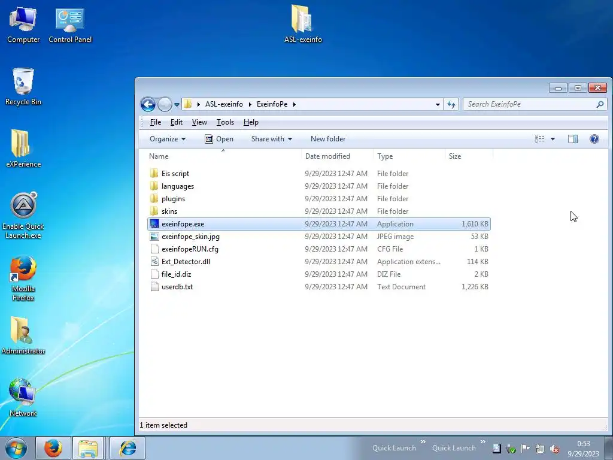The image size is (613, 460).
Task: Click the first Quick Launch toolbar label
Action: point(394,448)
